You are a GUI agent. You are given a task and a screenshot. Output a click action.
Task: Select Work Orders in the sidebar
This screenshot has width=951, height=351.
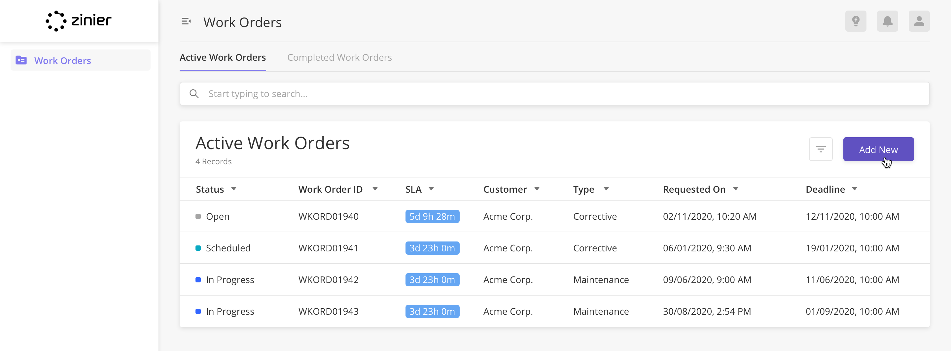[81, 60]
